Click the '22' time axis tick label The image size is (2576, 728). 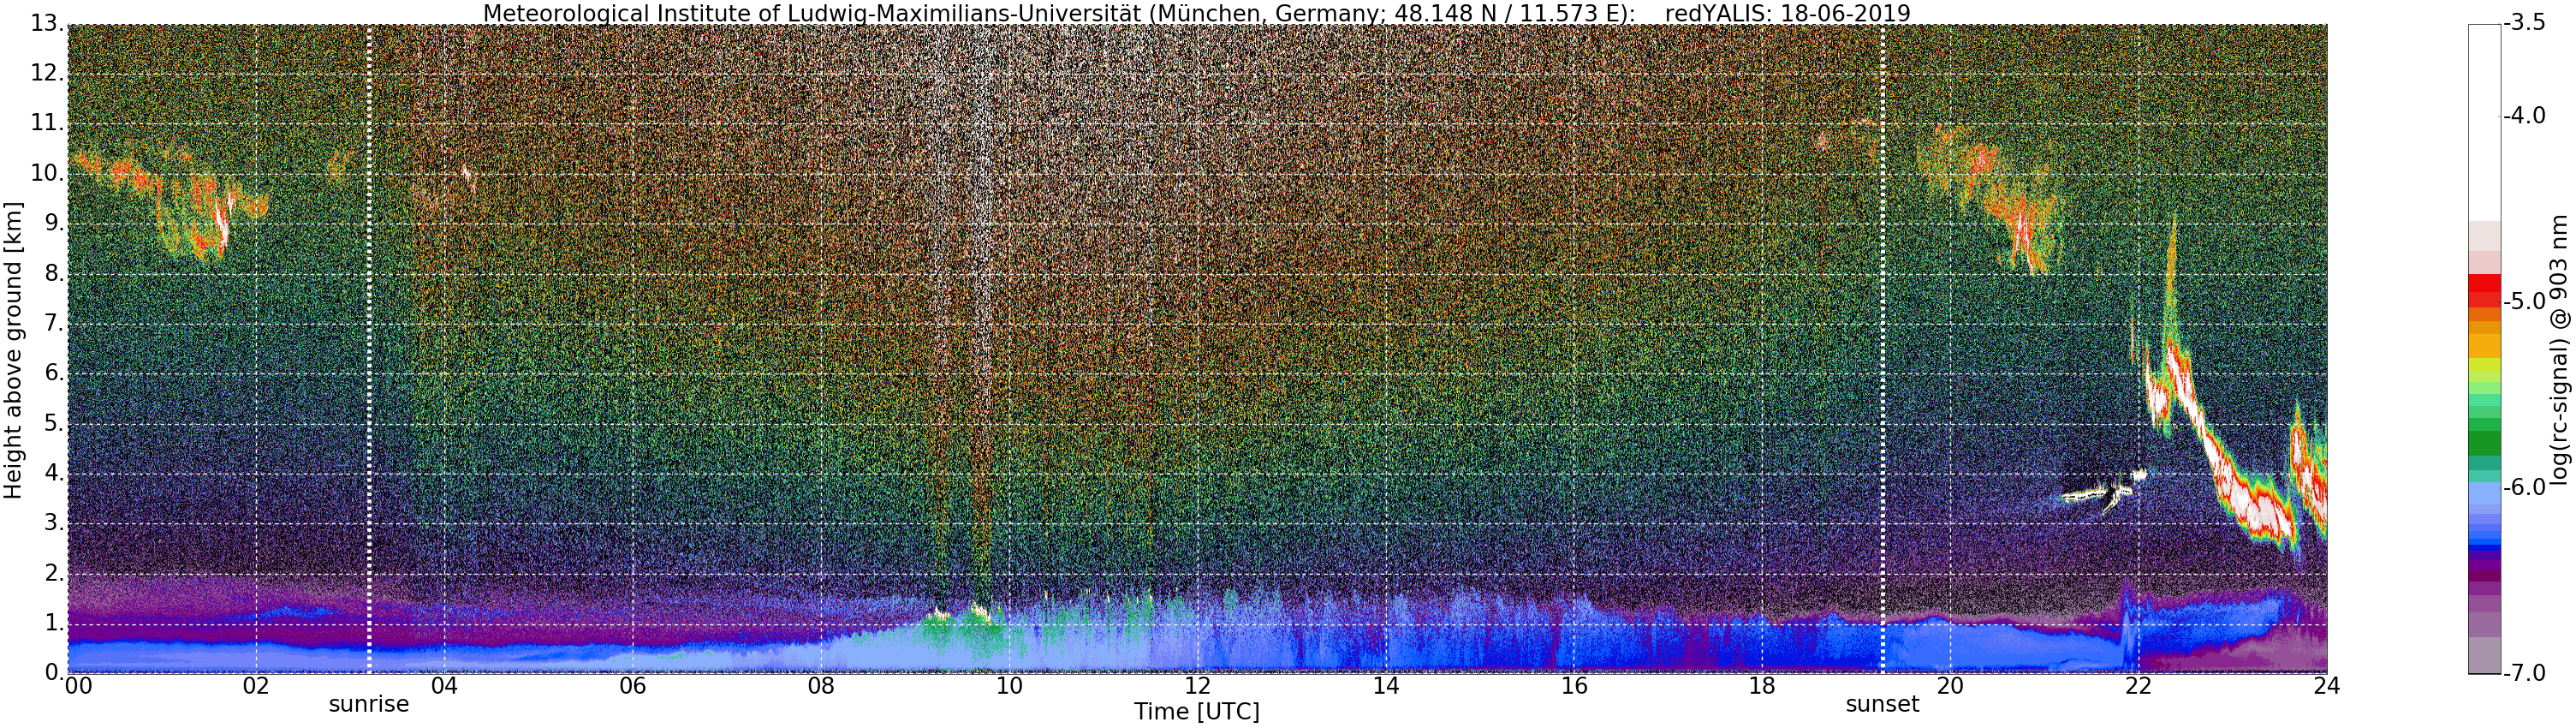click(2139, 686)
